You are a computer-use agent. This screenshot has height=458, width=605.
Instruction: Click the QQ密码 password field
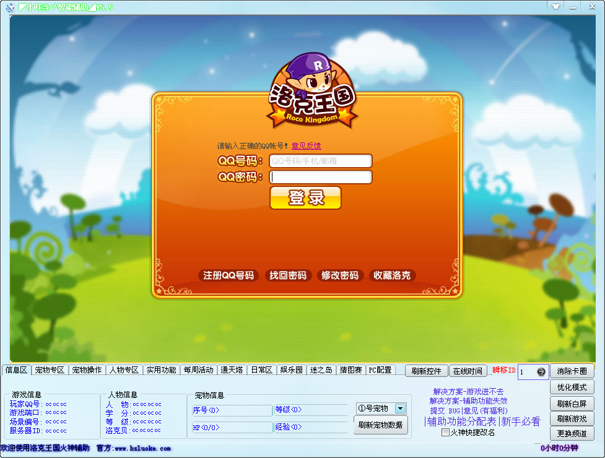[x=321, y=177]
